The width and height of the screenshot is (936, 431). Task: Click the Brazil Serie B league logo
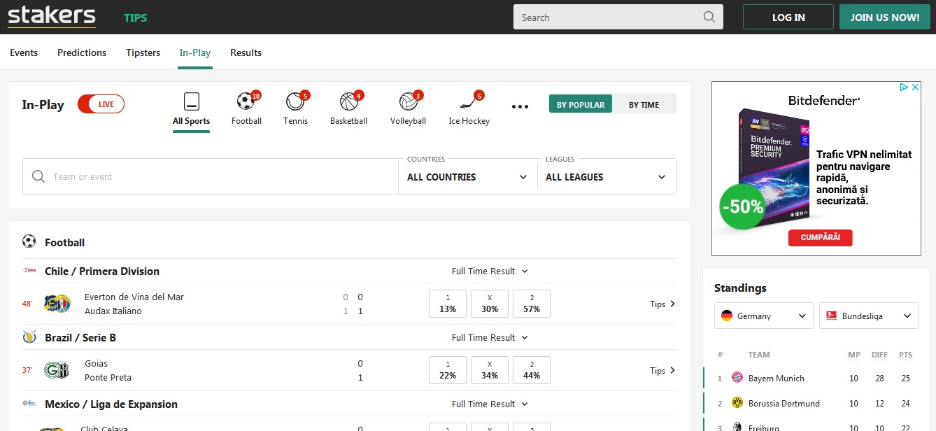[x=29, y=337]
